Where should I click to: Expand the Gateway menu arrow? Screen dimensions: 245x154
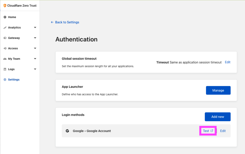click(35, 38)
